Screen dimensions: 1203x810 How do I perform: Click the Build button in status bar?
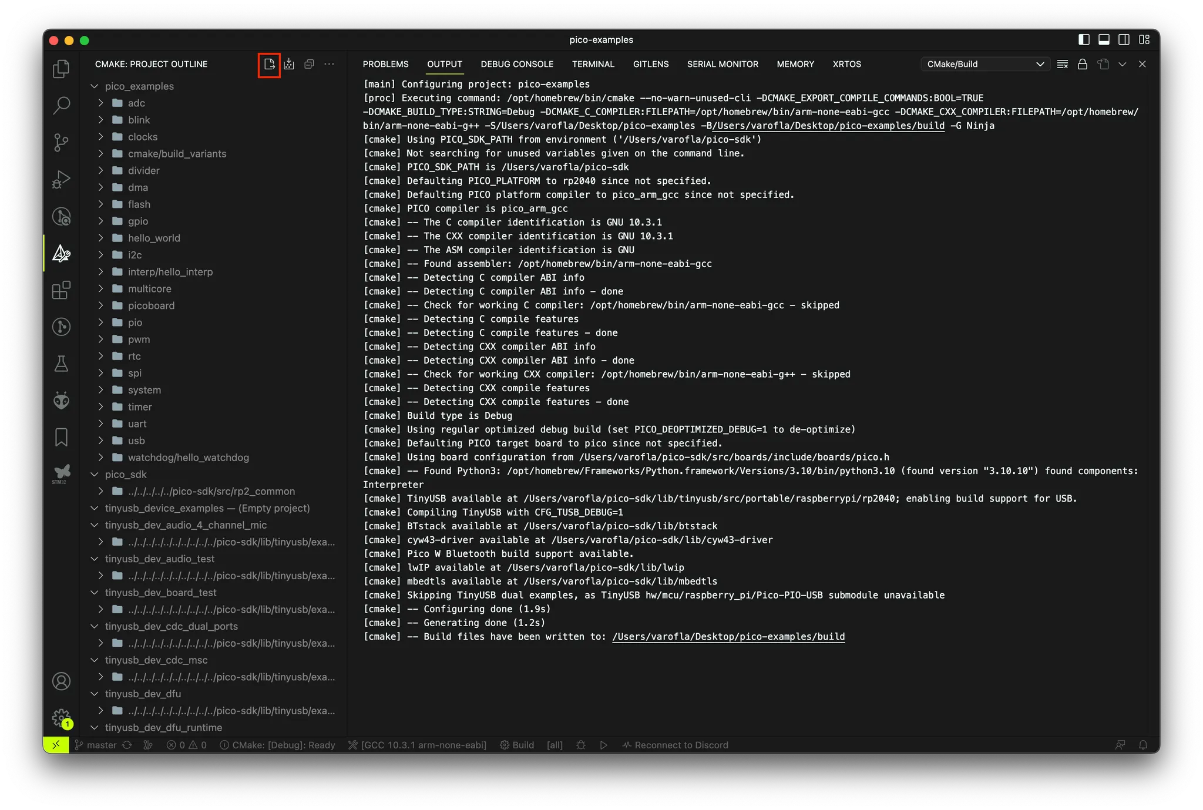517,745
